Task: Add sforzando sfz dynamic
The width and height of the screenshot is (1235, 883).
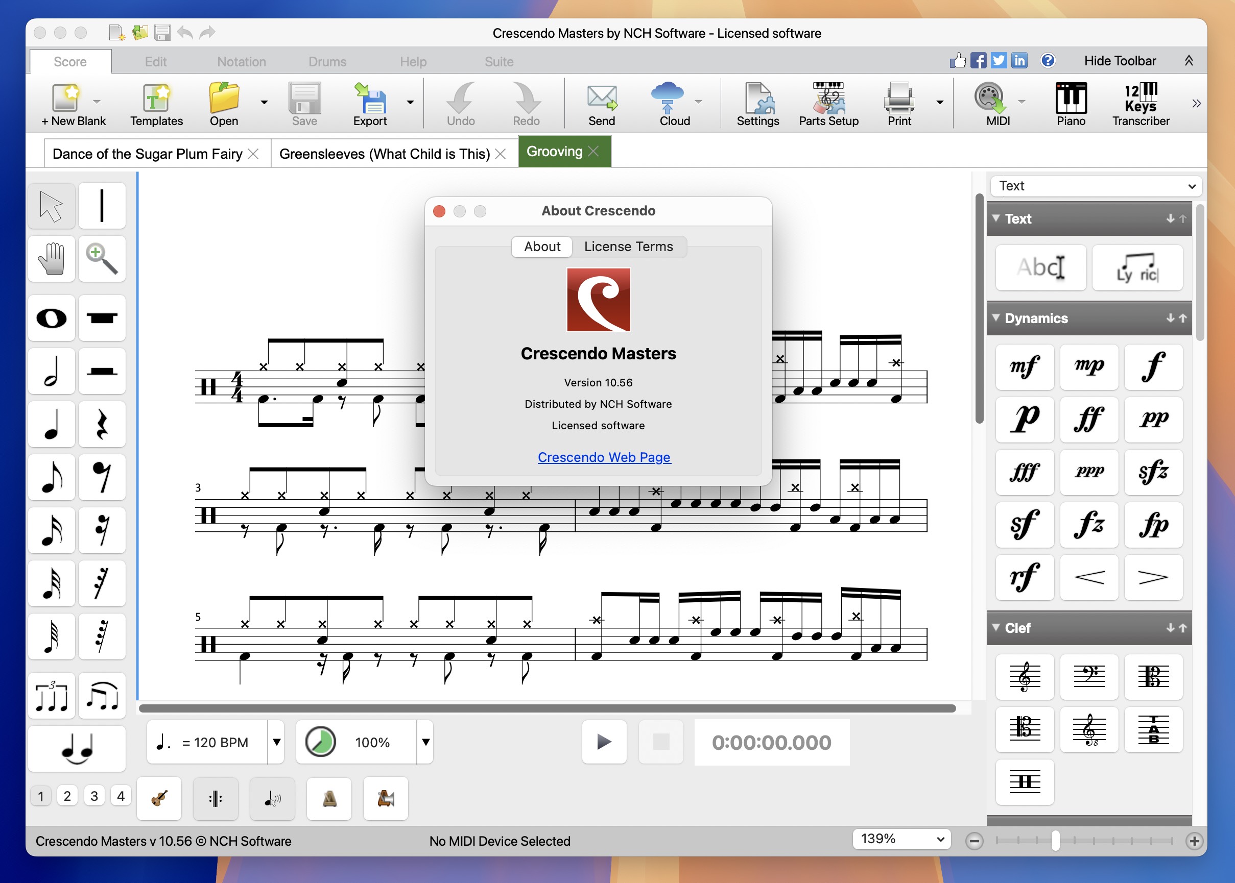Action: tap(1153, 472)
